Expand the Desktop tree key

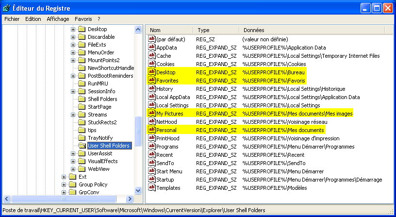pyautogui.click(x=73, y=29)
